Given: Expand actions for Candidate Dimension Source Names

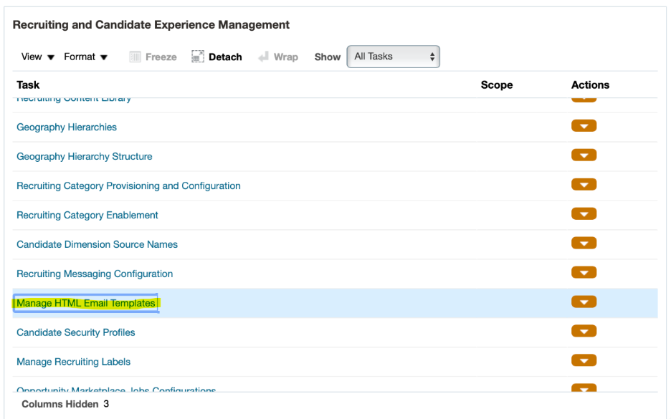Looking at the screenshot, I should (584, 244).
